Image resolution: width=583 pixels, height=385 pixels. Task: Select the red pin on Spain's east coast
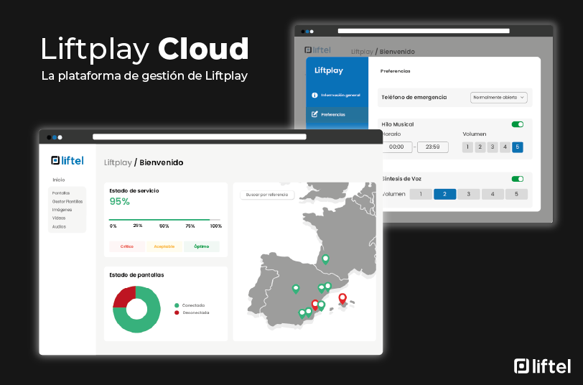click(315, 305)
